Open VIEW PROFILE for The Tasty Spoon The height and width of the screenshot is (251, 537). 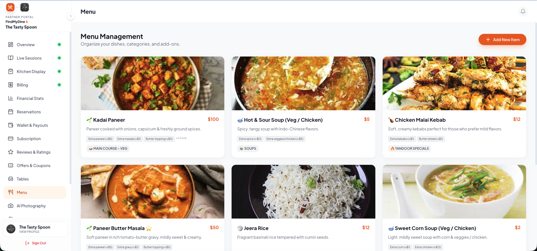coord(29,231)
